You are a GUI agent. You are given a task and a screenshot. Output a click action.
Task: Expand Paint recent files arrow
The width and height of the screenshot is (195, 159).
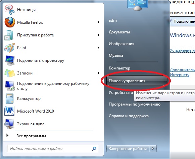[99, 48]
